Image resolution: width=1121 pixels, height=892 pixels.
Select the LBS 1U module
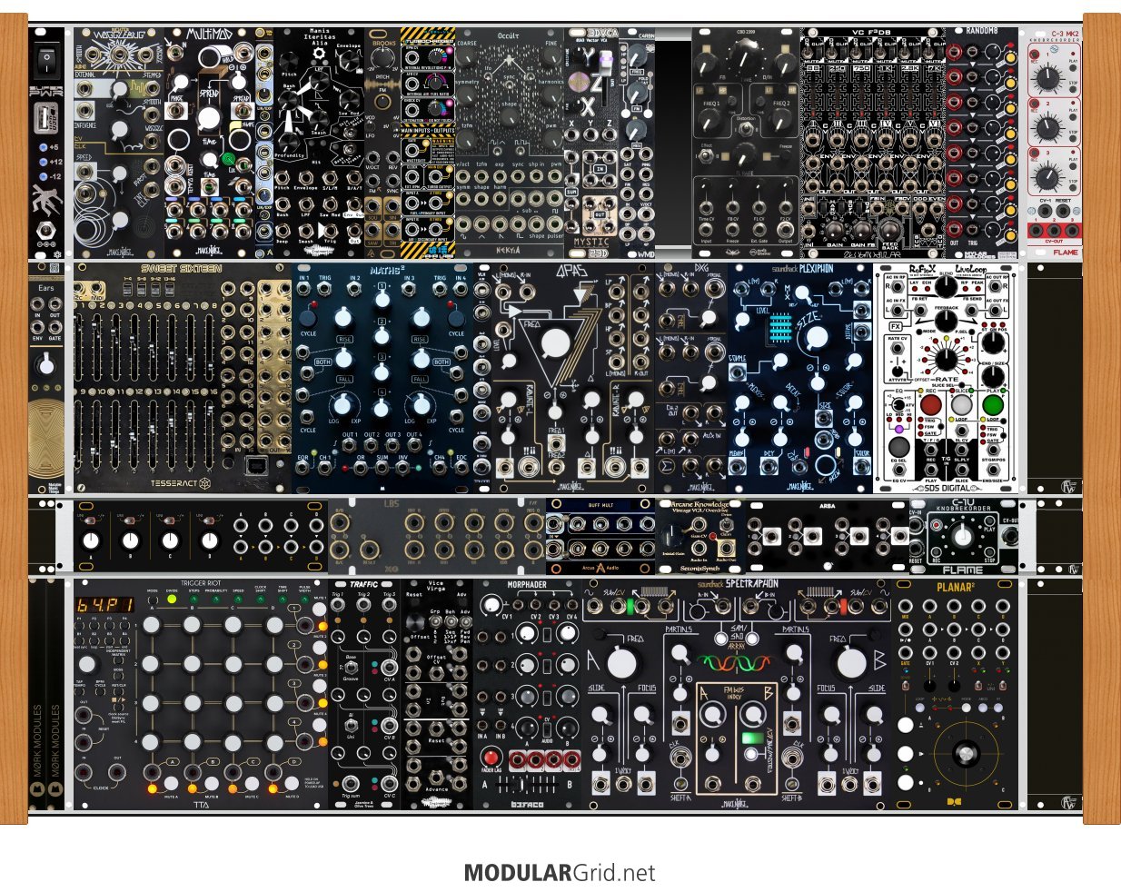click(437, 536)
